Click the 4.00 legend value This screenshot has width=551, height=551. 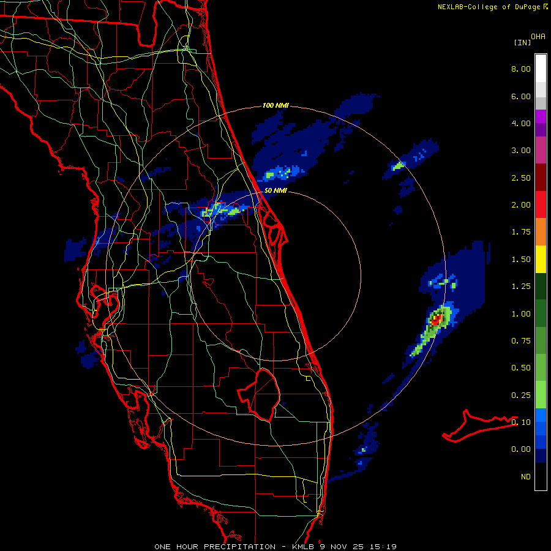point(521,123)
